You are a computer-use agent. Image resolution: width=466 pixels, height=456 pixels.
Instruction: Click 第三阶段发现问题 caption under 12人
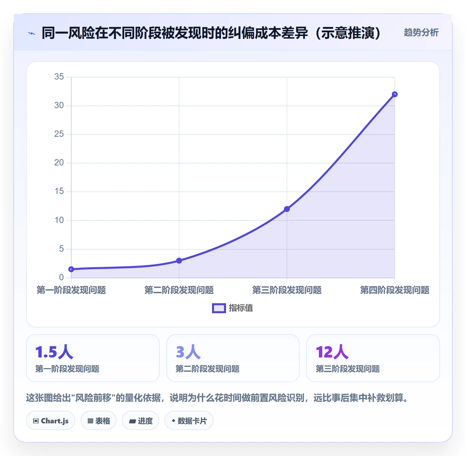(348, 369)
